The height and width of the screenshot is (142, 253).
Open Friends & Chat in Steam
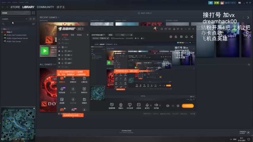tap(244, 132)
